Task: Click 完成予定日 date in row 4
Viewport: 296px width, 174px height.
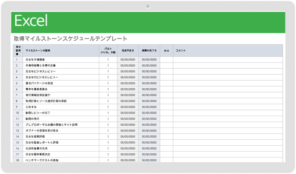Action: 128,77
